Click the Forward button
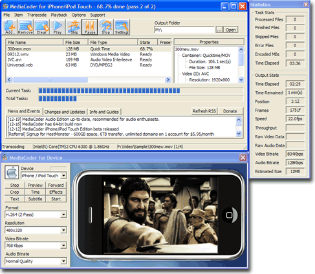The width and height of the screenshot is (315, 274). [56, 185]
